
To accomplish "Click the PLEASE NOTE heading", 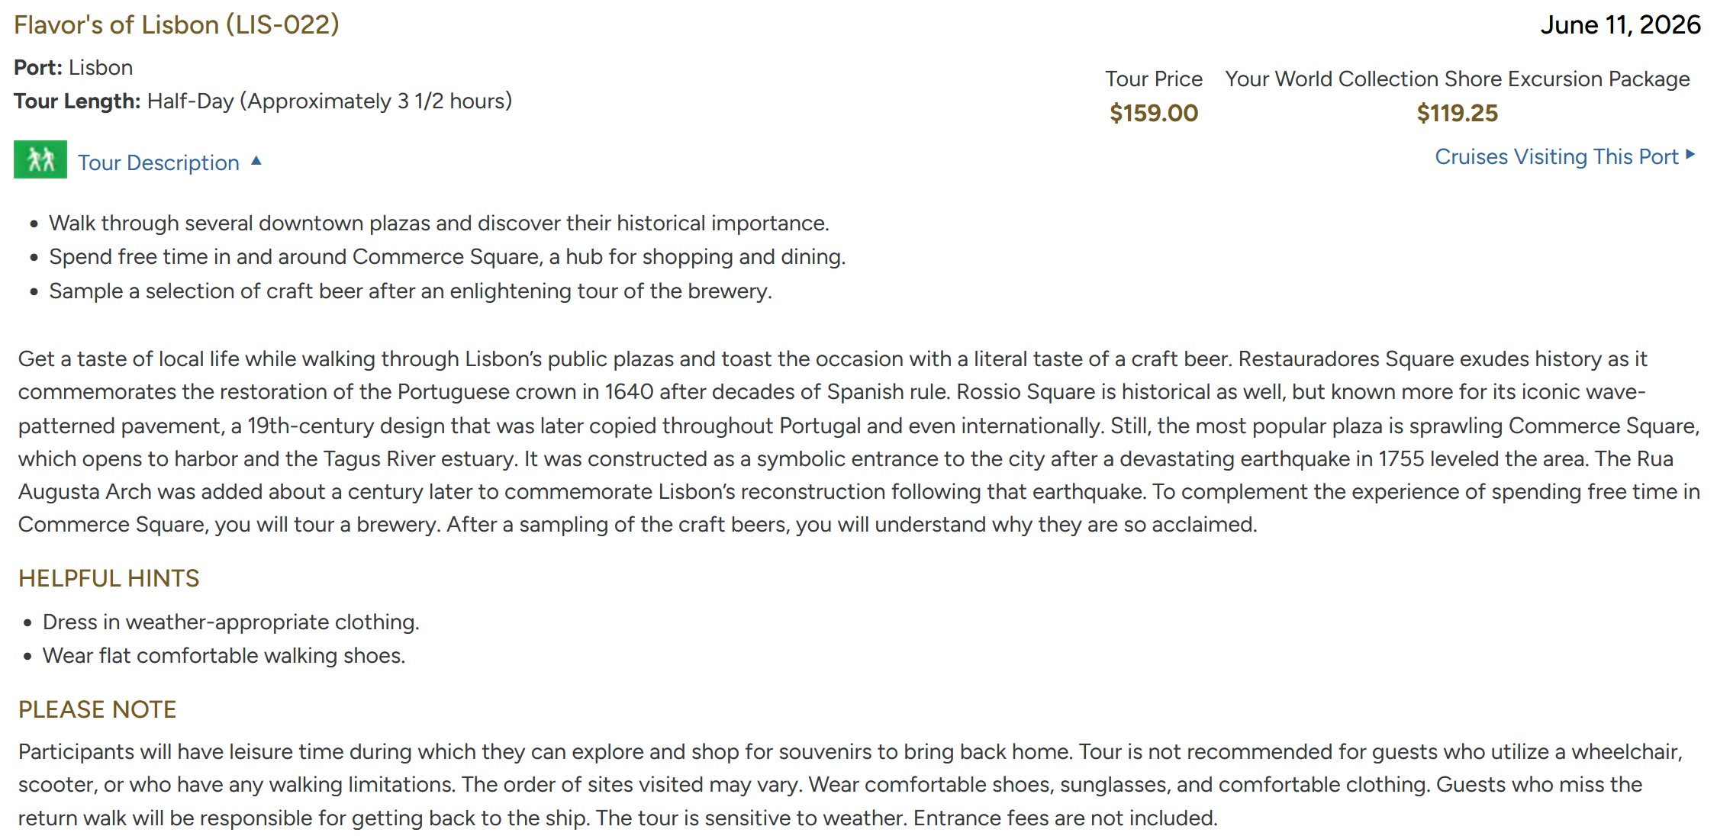I will 97,709.
